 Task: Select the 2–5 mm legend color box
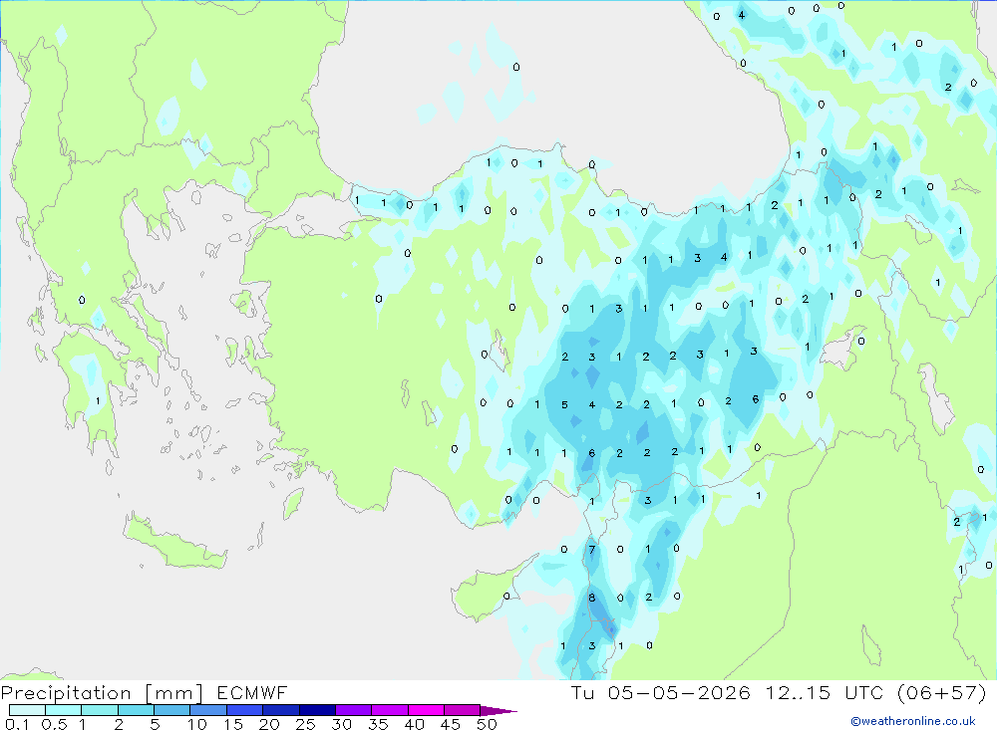(x=136, y=710)
